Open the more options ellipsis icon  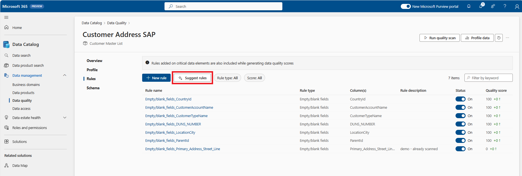(507, 38)
